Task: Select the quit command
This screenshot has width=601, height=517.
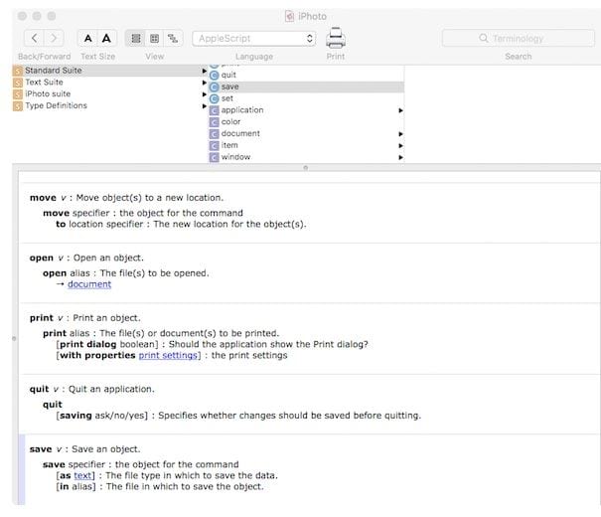Action: pos(306,75)
